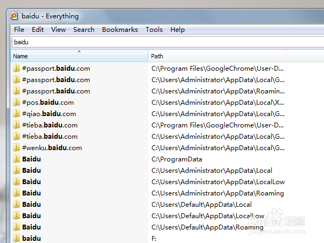Viewport: 324px width, 243px height.
Task: Click the Everything app icon in title bar
Action: tap(14, 16)
